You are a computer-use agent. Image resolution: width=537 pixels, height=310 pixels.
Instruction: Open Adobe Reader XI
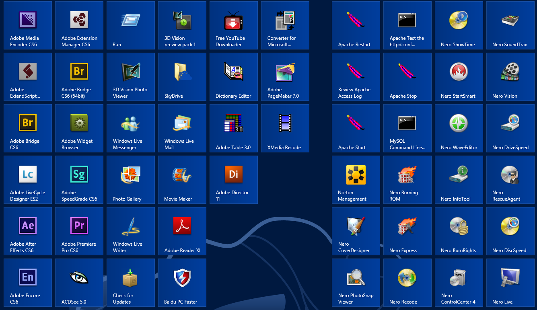(x=182, y=231)
